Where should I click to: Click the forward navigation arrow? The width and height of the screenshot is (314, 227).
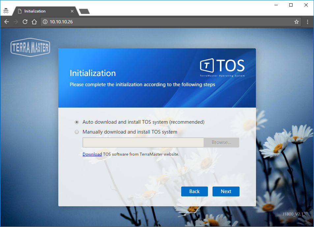coord(15,22)
